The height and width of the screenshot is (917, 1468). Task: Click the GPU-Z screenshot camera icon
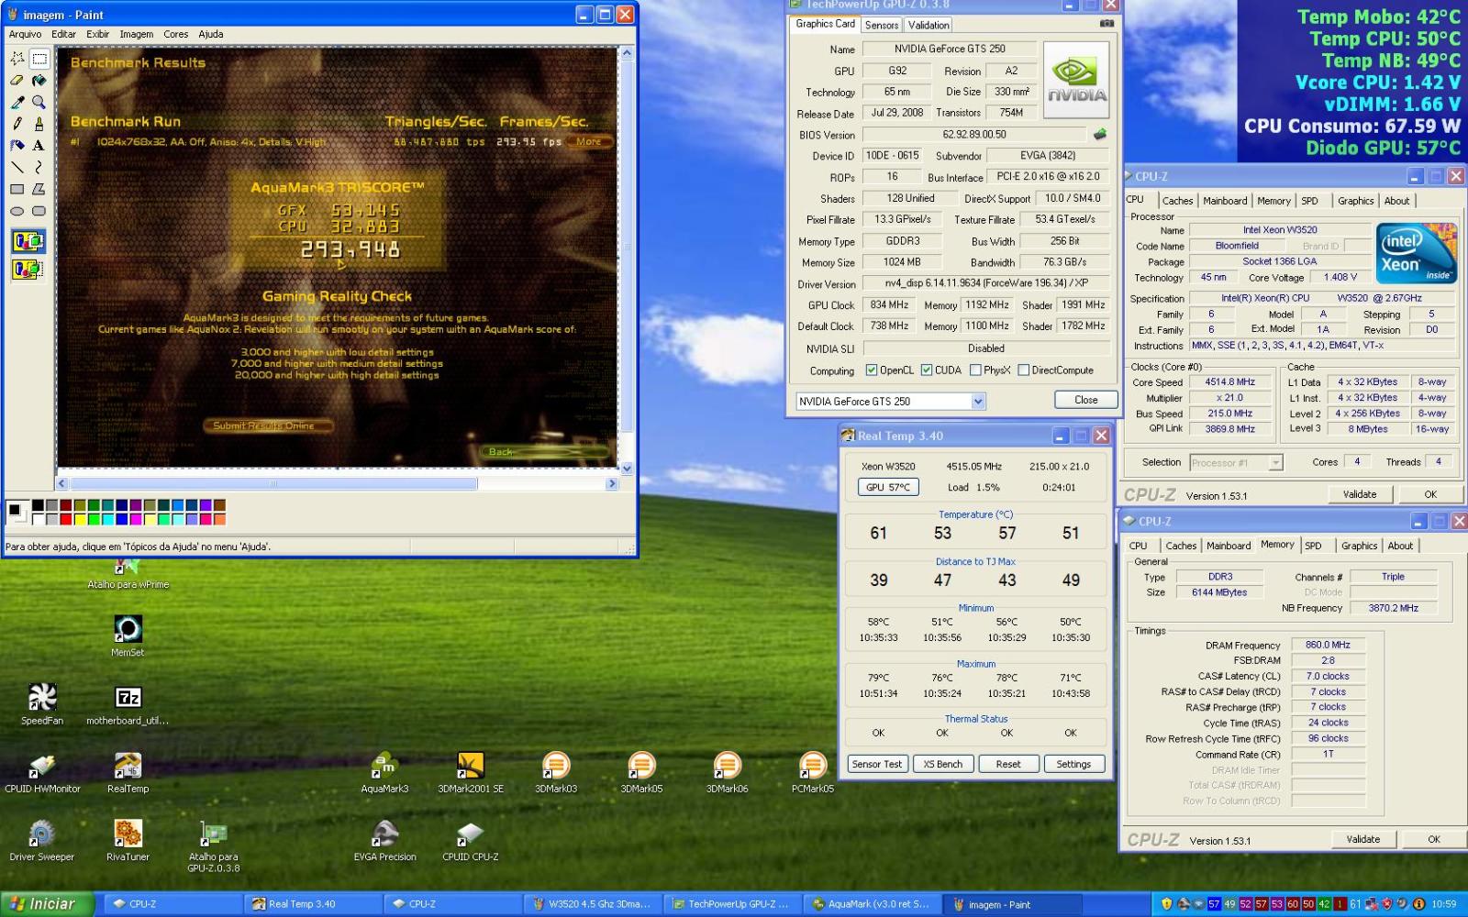pos(1107,24)
